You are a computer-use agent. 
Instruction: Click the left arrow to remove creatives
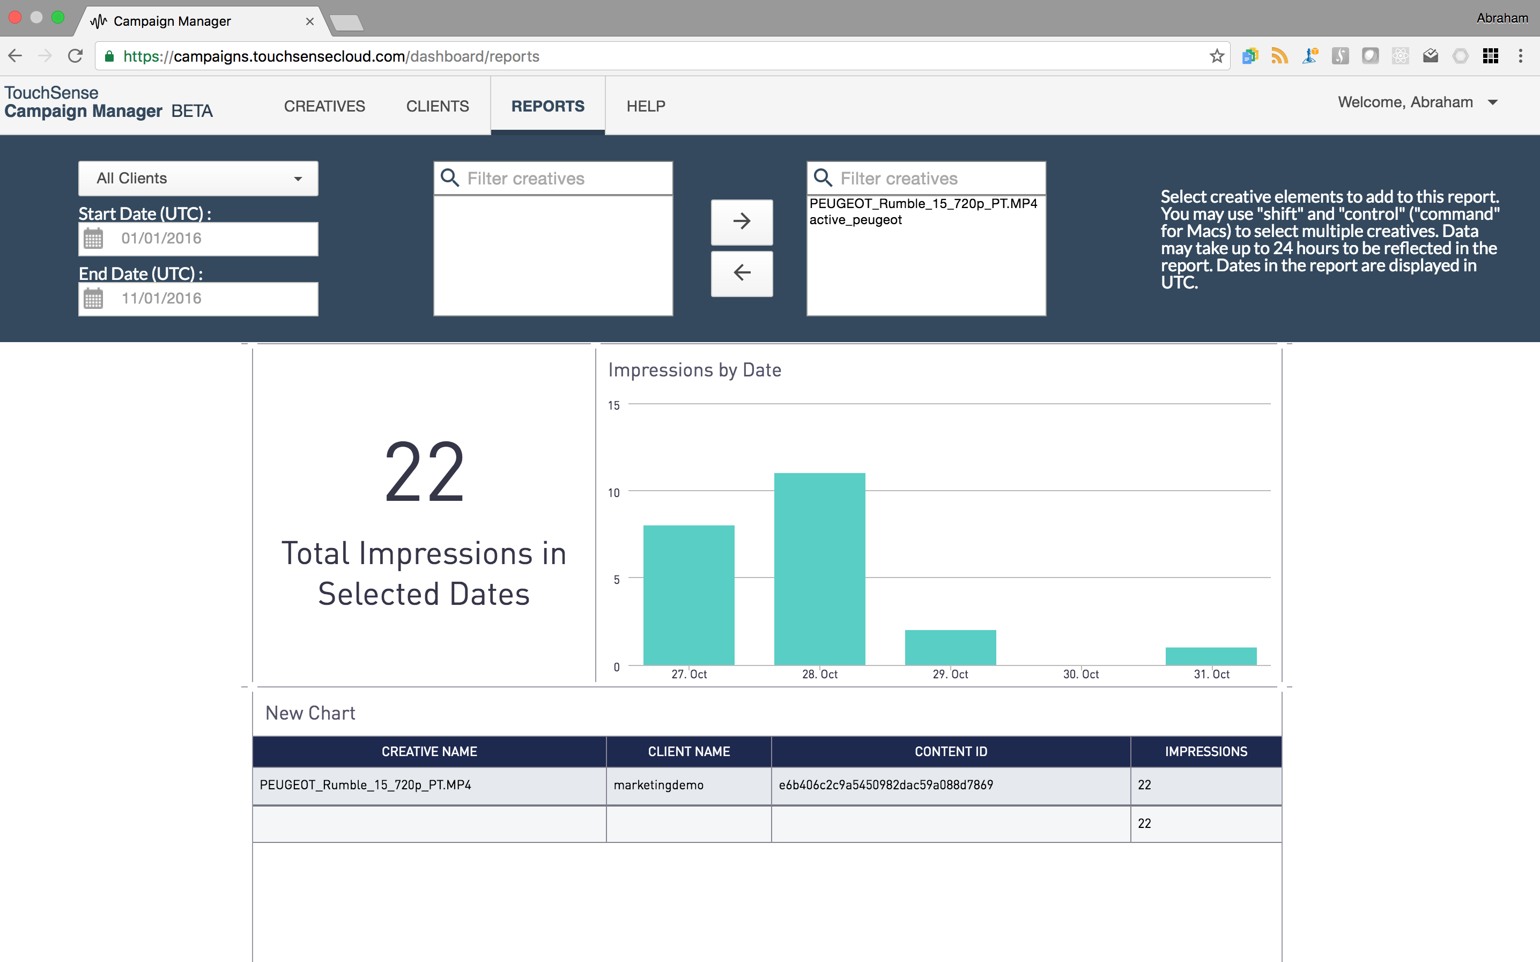pyautogui.click(x=742, y=273)
